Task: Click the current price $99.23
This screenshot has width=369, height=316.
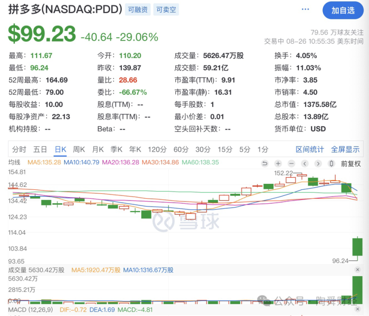Action: (42, 34)
